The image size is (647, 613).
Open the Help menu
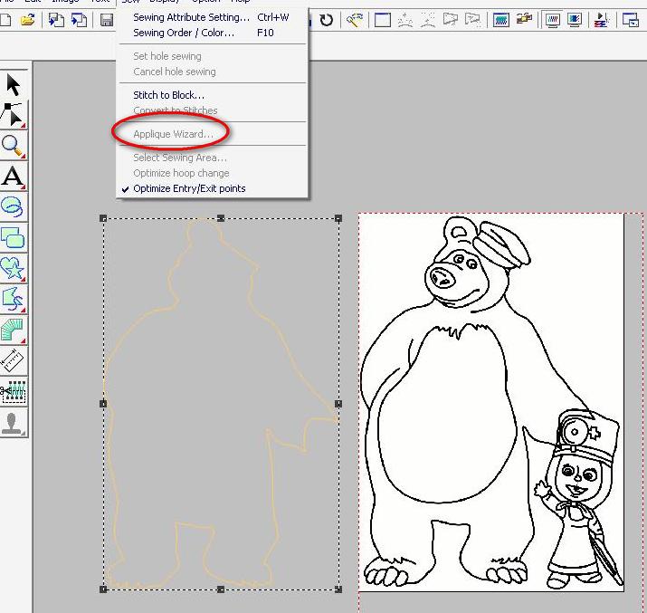pos(240,2)
